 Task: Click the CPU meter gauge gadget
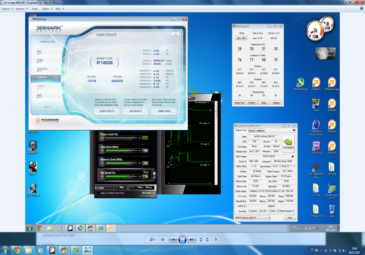[x=315, y=31]
